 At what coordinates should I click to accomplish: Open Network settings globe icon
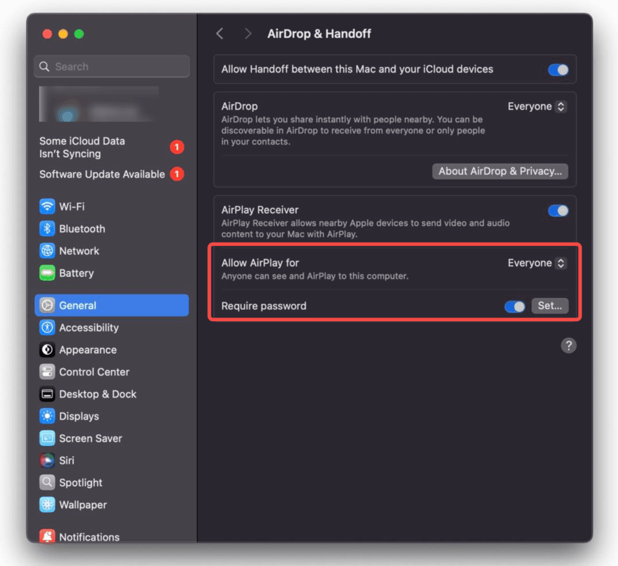(x=47, y=251)
